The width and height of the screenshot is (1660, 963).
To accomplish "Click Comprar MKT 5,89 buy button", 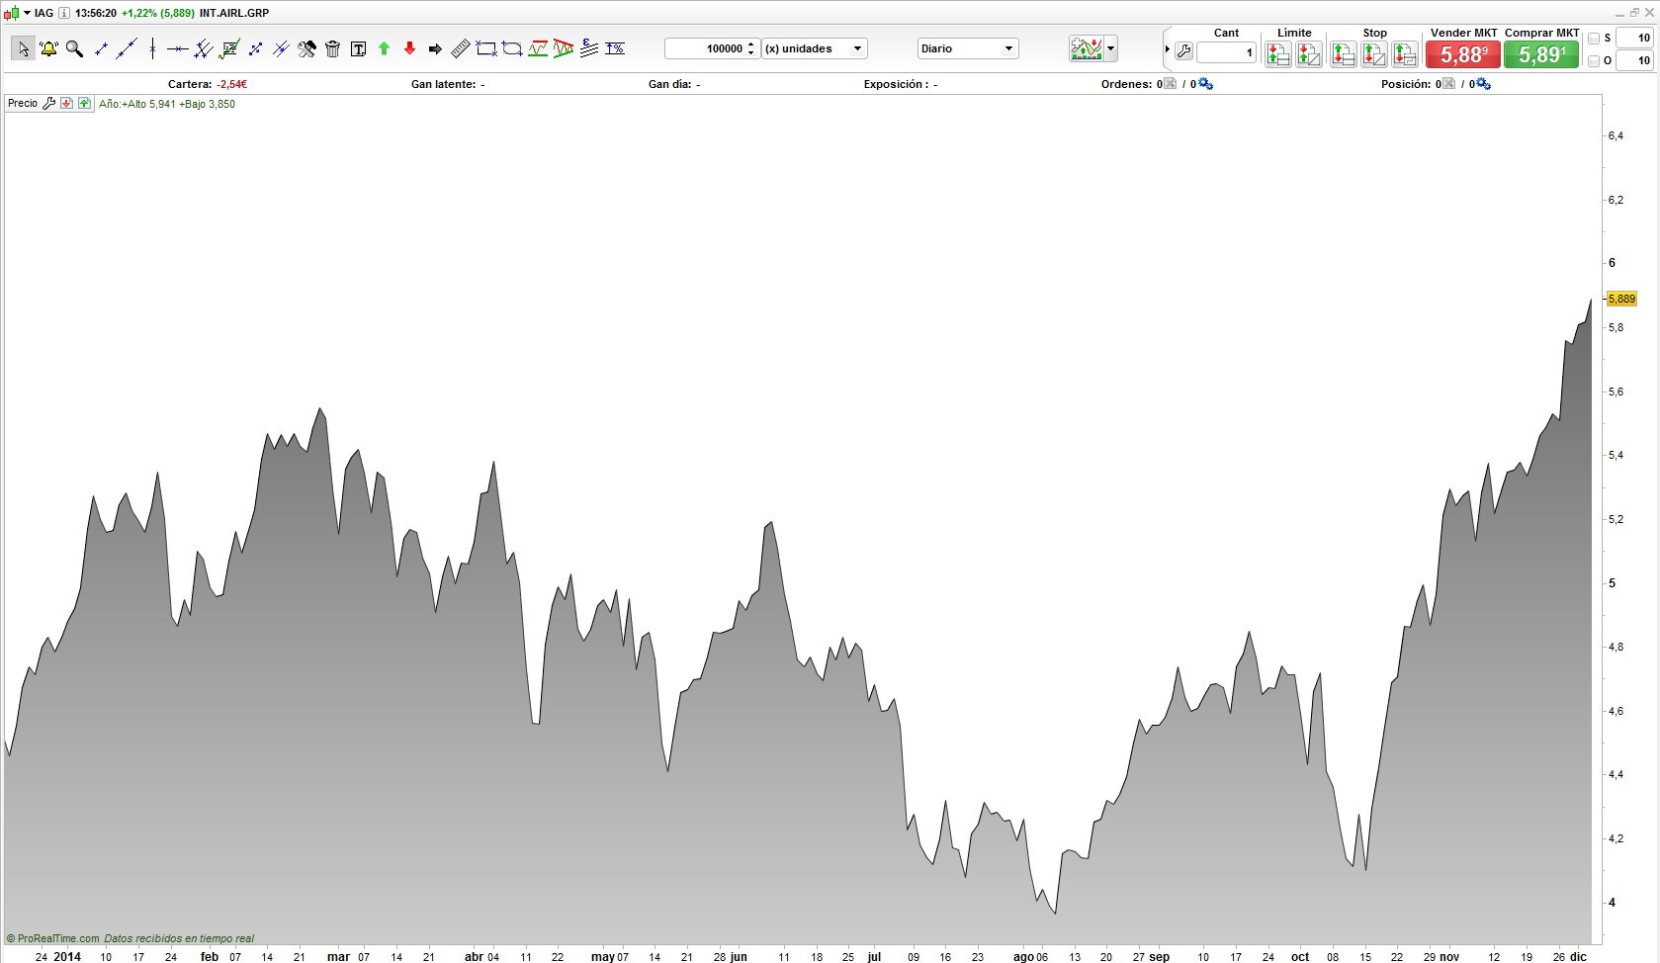I will pos(1541,54).
